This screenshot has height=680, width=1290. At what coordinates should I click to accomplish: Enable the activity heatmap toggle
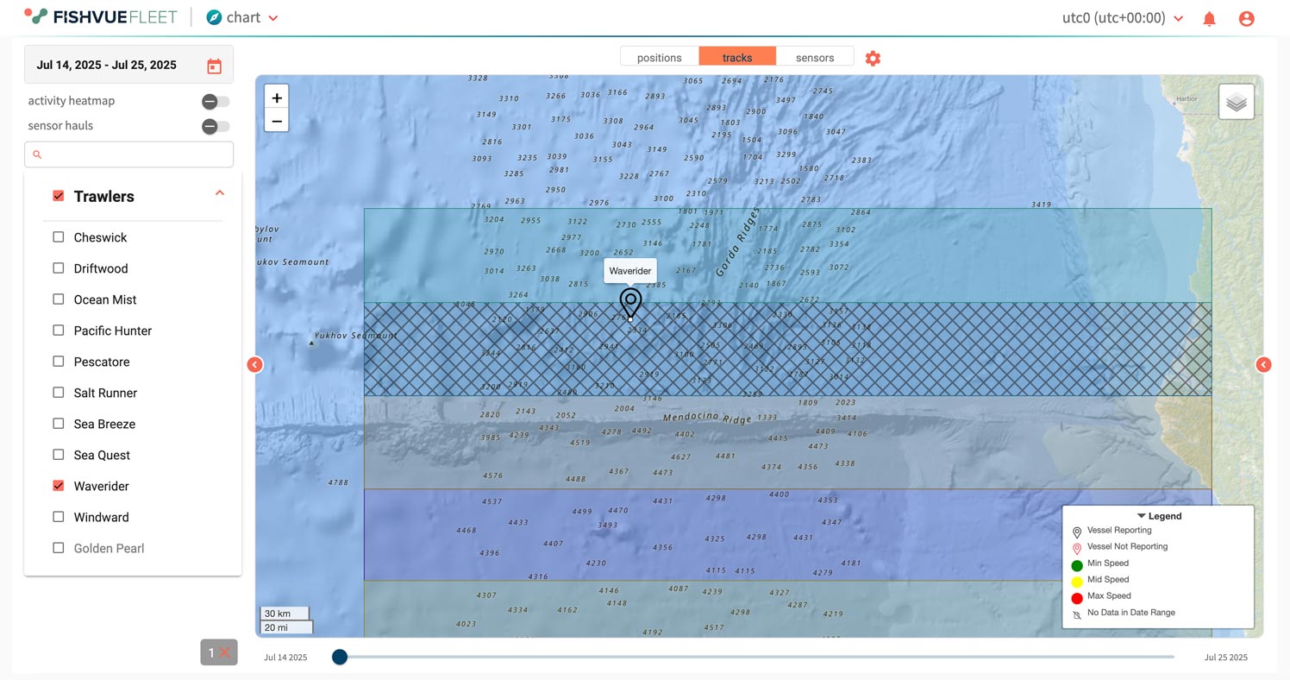tap(216, 102)
